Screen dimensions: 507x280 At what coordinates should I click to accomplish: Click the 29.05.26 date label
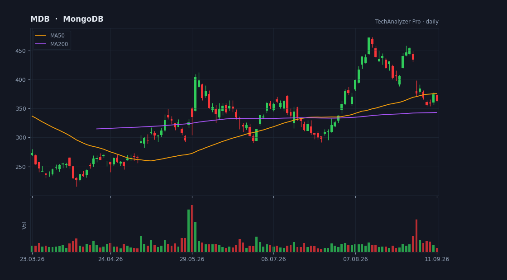pyautogui.click(x=192, y=259)
